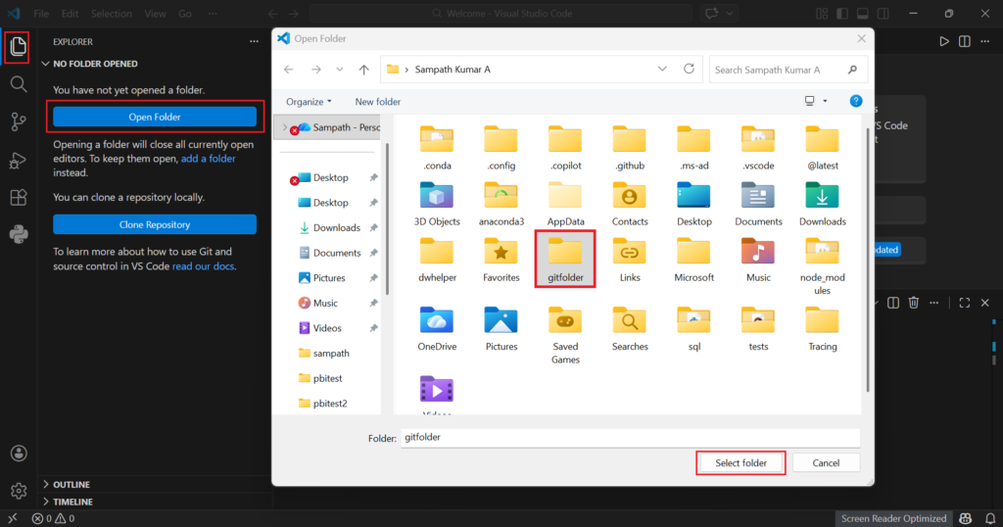
Task: Click the Select folder button
Action: 740,462
